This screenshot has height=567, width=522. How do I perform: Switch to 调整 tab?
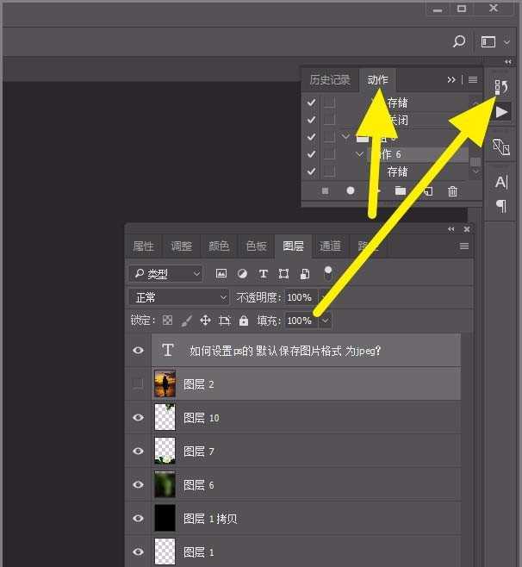tap(181, 246)
